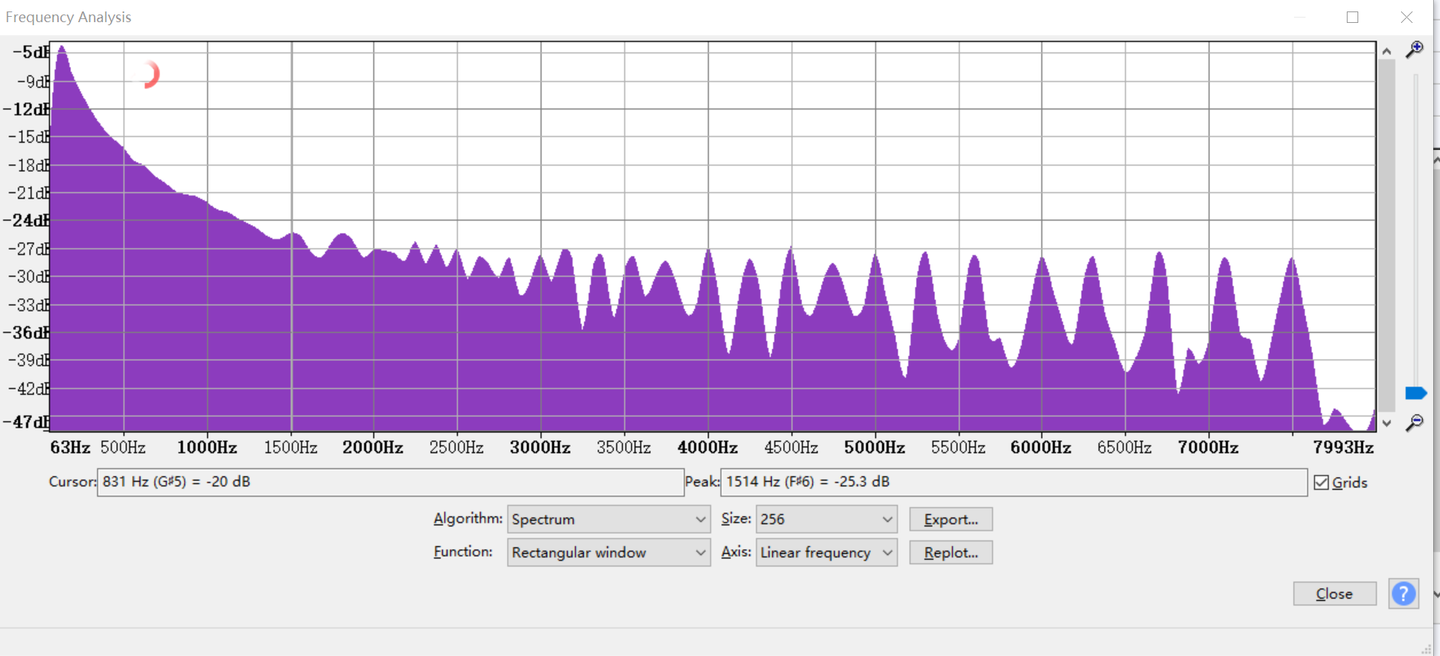Open the Size dropdown set to 256
1440x656 pixels.
point(826,519)
